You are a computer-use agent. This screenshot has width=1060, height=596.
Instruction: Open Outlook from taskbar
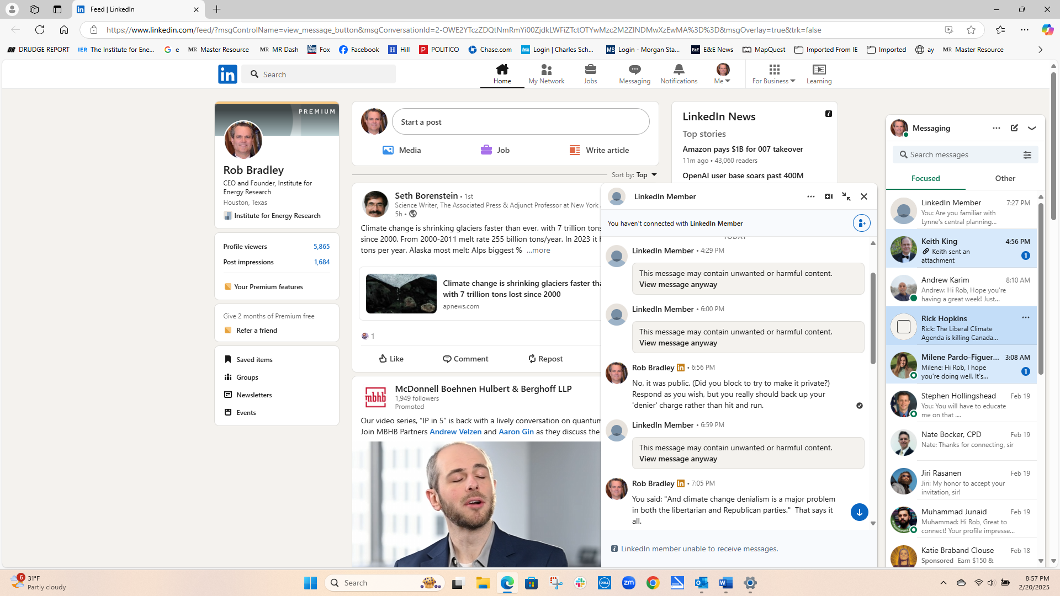pos(701,583)
